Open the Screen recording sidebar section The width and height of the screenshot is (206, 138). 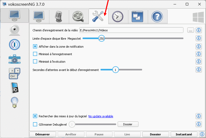15,16
